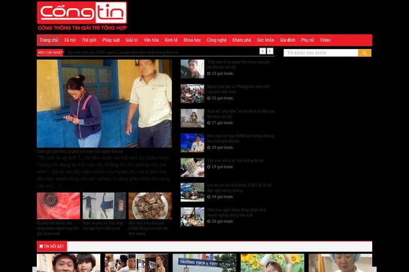Open thumbnail of article posted 15 giờ trước
Screen dimensions: 409x272
pyautogui.click(x=192, y=94)
